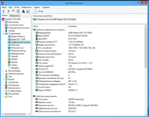Select the Видеорежимы tree item
Screen dimensions: 149x117
[x=18, y=54]
